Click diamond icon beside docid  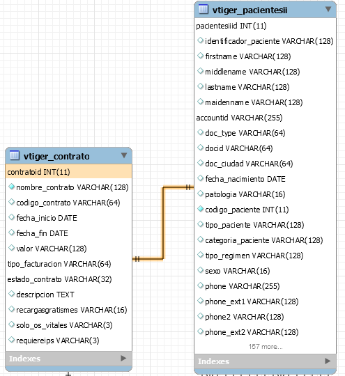point(200,148)
